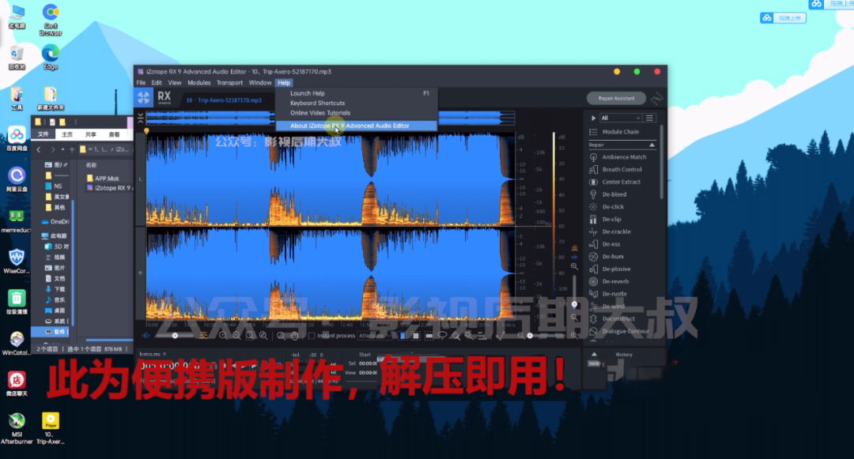
Task: Enable the Instant process checkbox
Action: tap(312, 336)
